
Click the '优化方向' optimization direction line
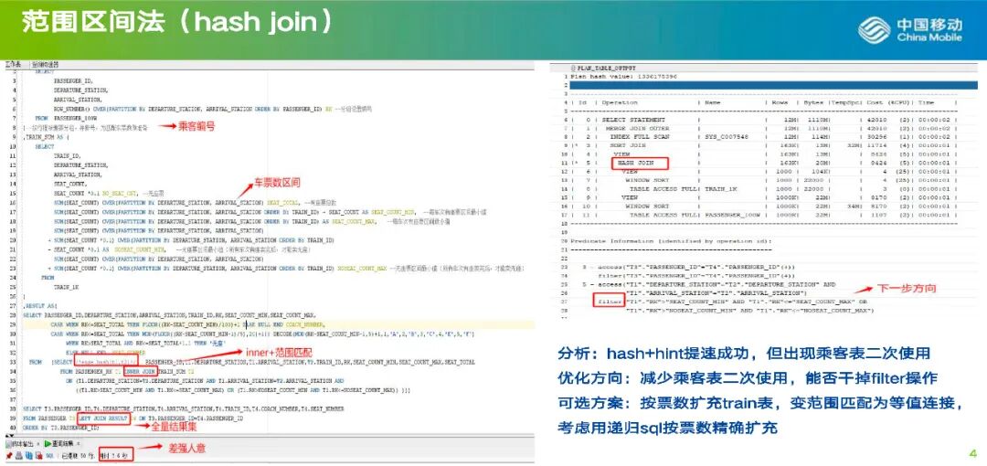click(748, 378)
